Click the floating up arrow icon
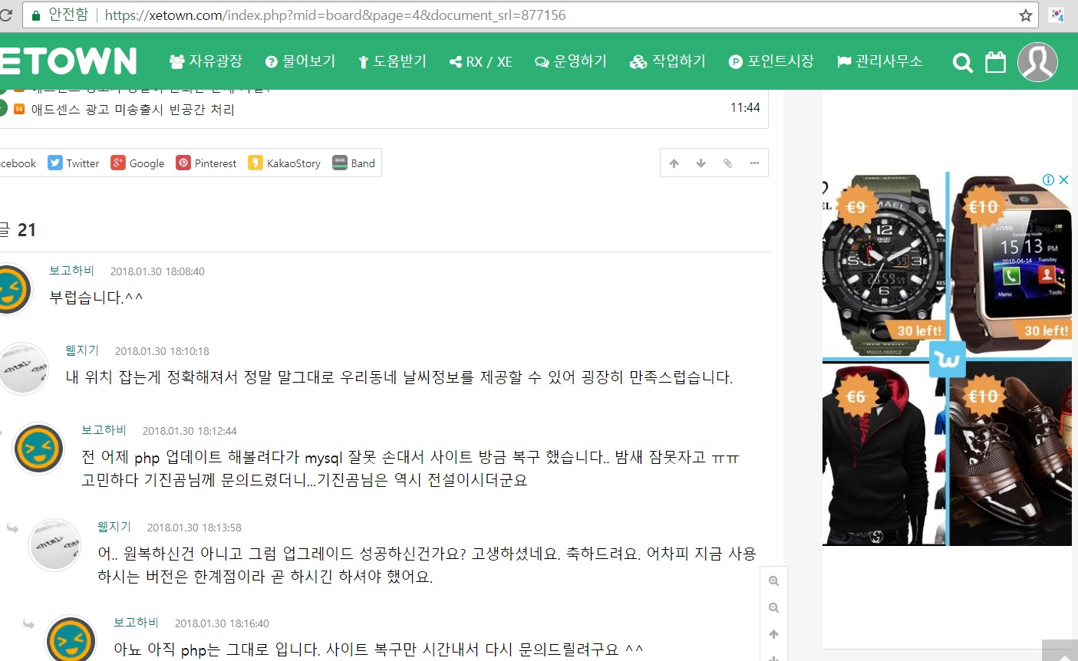Screen dimensions: 1078x661 pos(773,634)
